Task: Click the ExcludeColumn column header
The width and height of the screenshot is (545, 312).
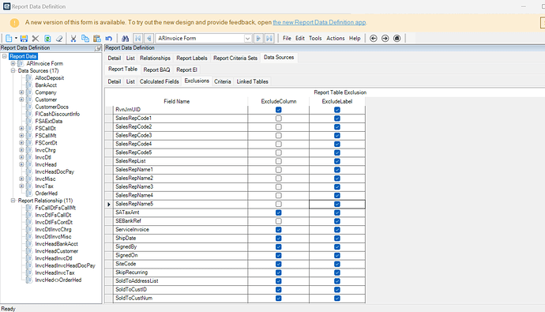Action: click(x=278, y=101)
